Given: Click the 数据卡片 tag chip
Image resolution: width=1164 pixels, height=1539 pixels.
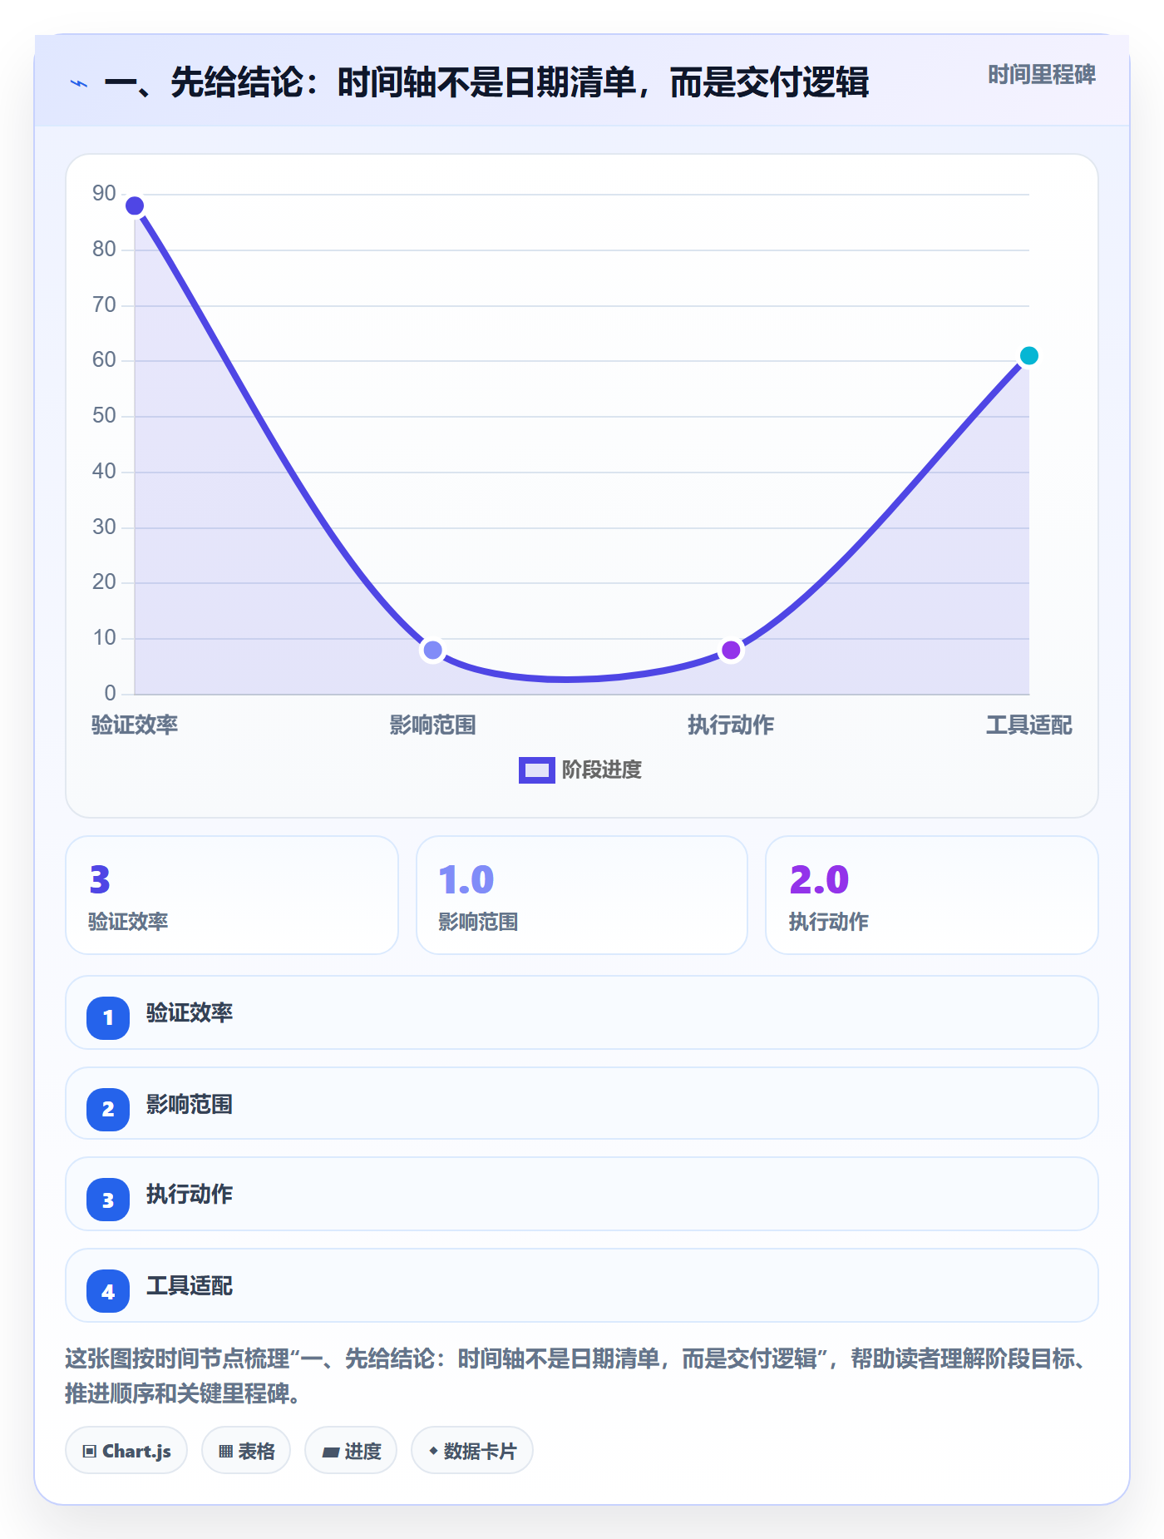Looking at the screenshot, I should (x=472, y=1451).
